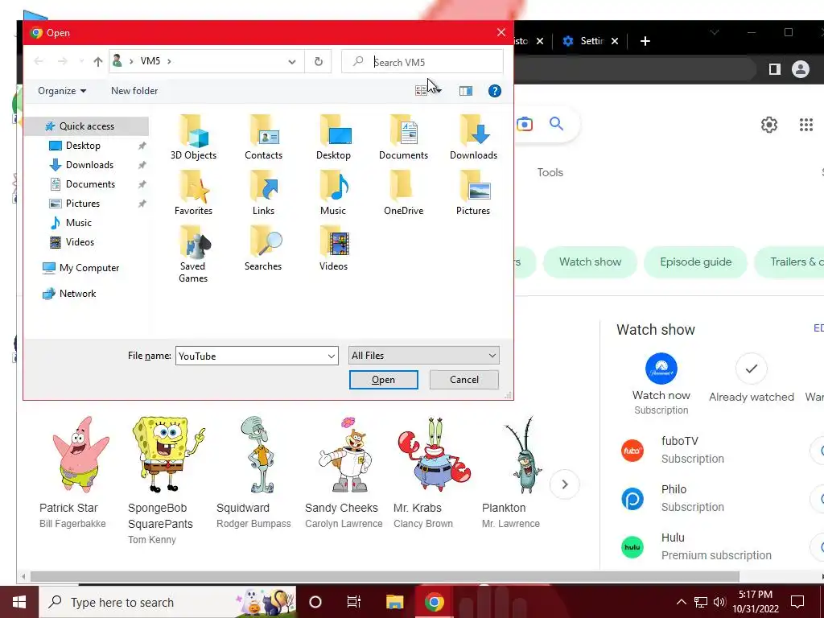Select the Downloads folder in file list
This screenshot has height=618, width=824.
[x=473, y=137]
